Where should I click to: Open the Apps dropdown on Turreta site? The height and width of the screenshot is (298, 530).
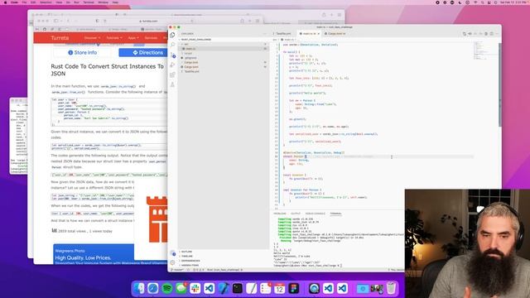click(132, 38)
